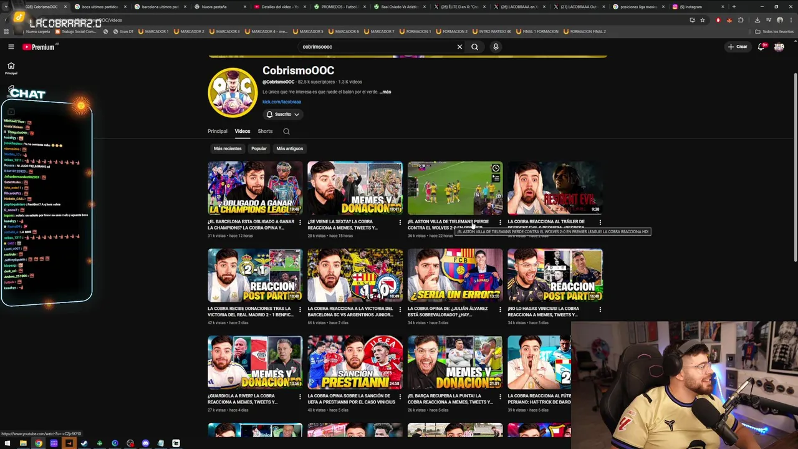
Task: Open options menu for Resident Evil trailer video
Action: [x=600, y=222]
